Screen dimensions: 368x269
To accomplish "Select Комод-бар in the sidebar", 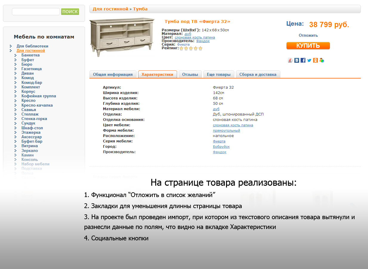I will click(32, 82).
